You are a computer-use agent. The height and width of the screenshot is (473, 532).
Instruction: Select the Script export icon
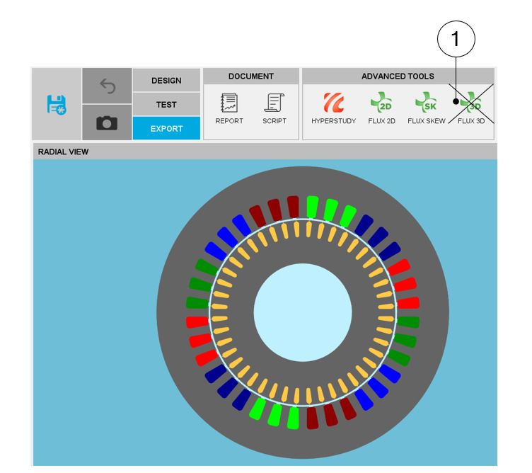coord(274,109)
